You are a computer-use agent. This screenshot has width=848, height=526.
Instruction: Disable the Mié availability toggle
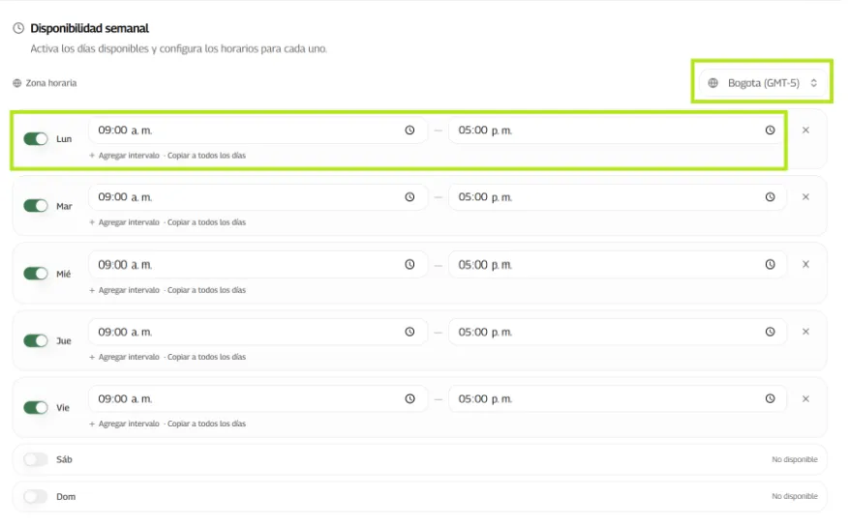click(x=36, y=276)
